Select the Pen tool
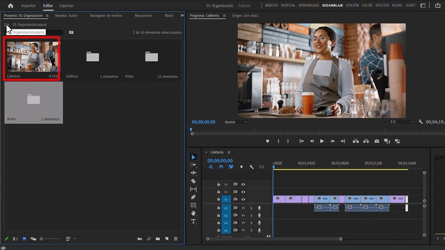 [193, 197]
